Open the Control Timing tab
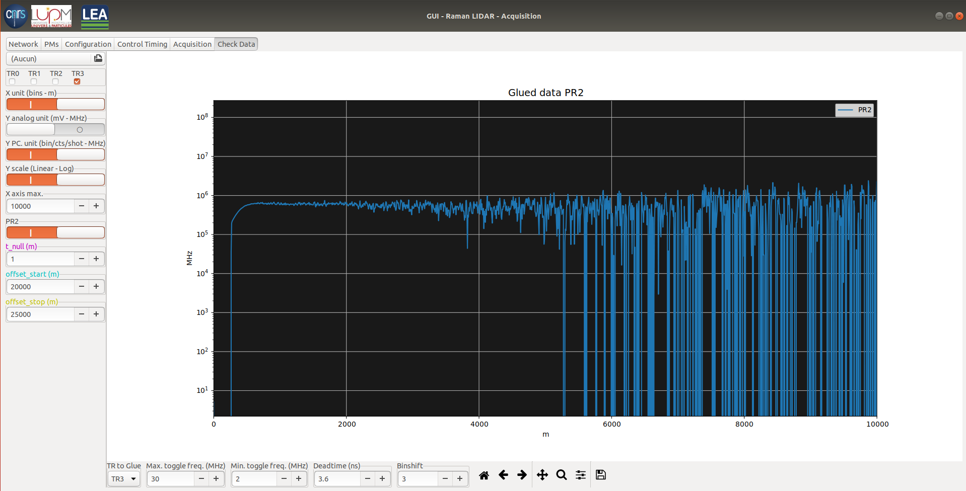The image size is (966, 491). click(x=142, y=44)
